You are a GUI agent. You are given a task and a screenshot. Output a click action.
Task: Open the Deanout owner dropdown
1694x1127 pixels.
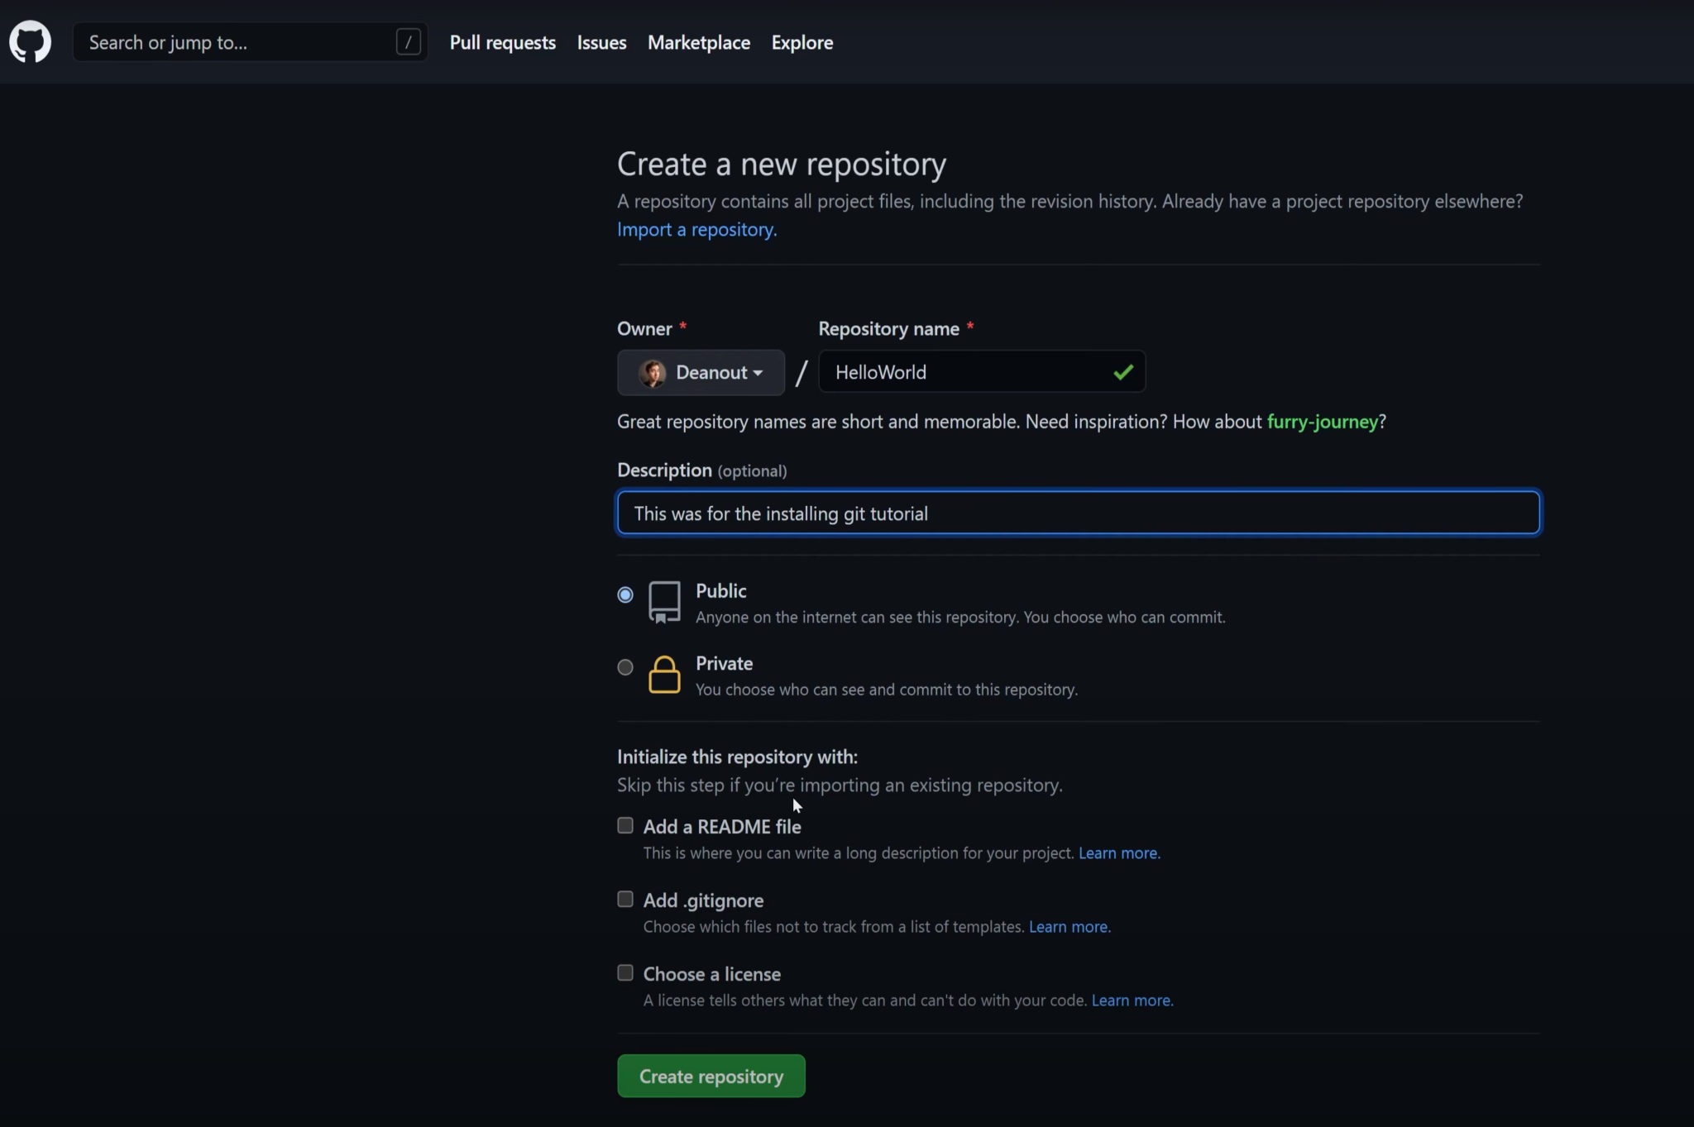(758, 372)
